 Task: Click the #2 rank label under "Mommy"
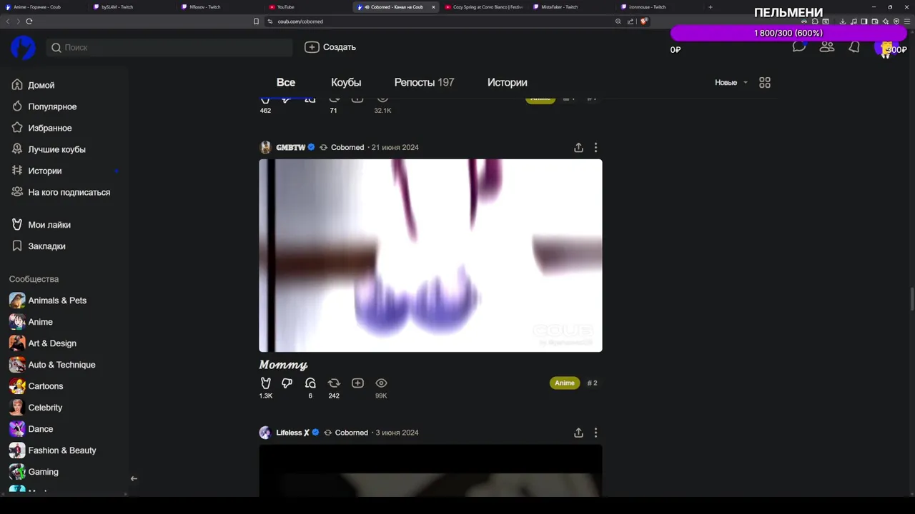click(x=592, y=383)
